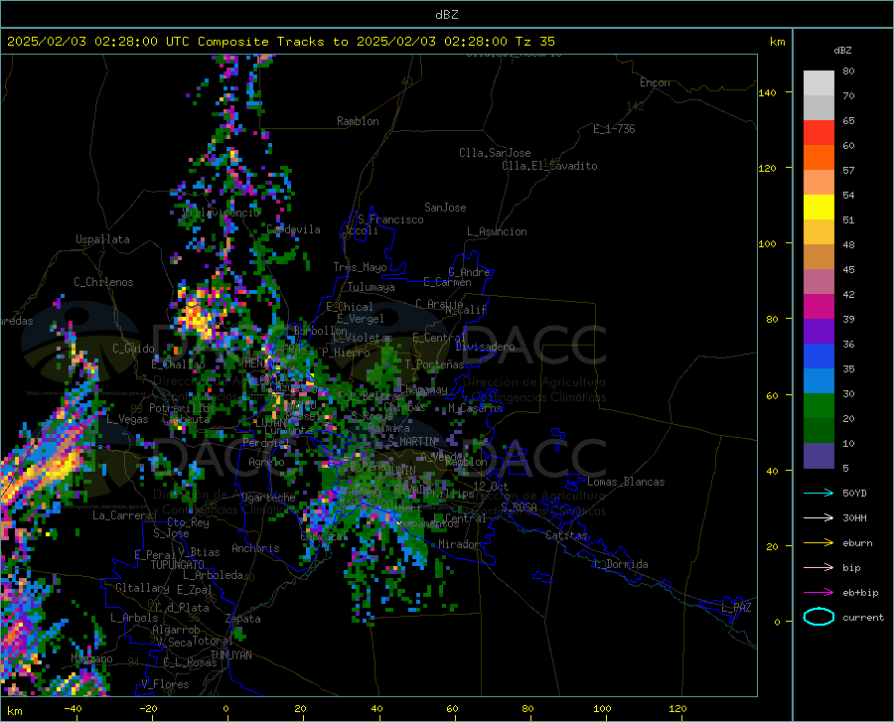Click the 'L_Asuncion' place label
This screenshot has height=722, width=894.
497,232
